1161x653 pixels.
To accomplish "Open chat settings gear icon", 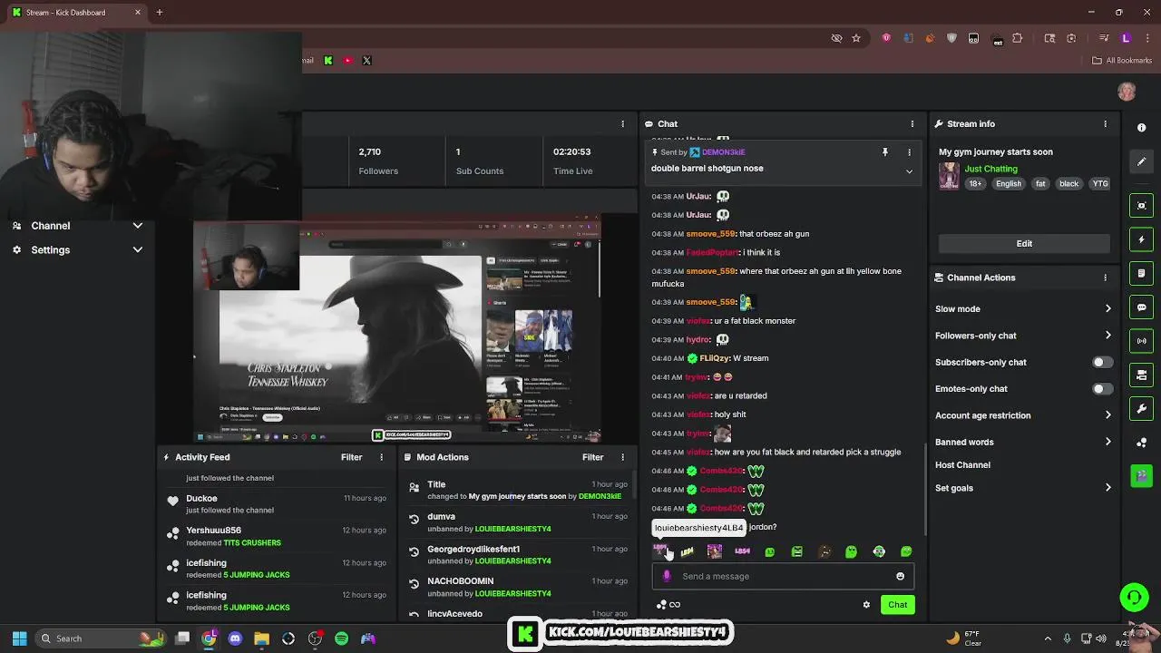I will coord(866,605).
